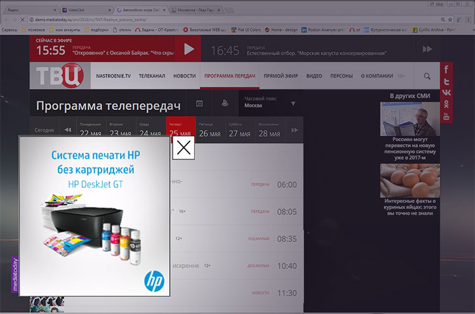Play the current live broadcast
This screenshot has width=475, height=314.
pyautogui.click(x=189, y=49)
